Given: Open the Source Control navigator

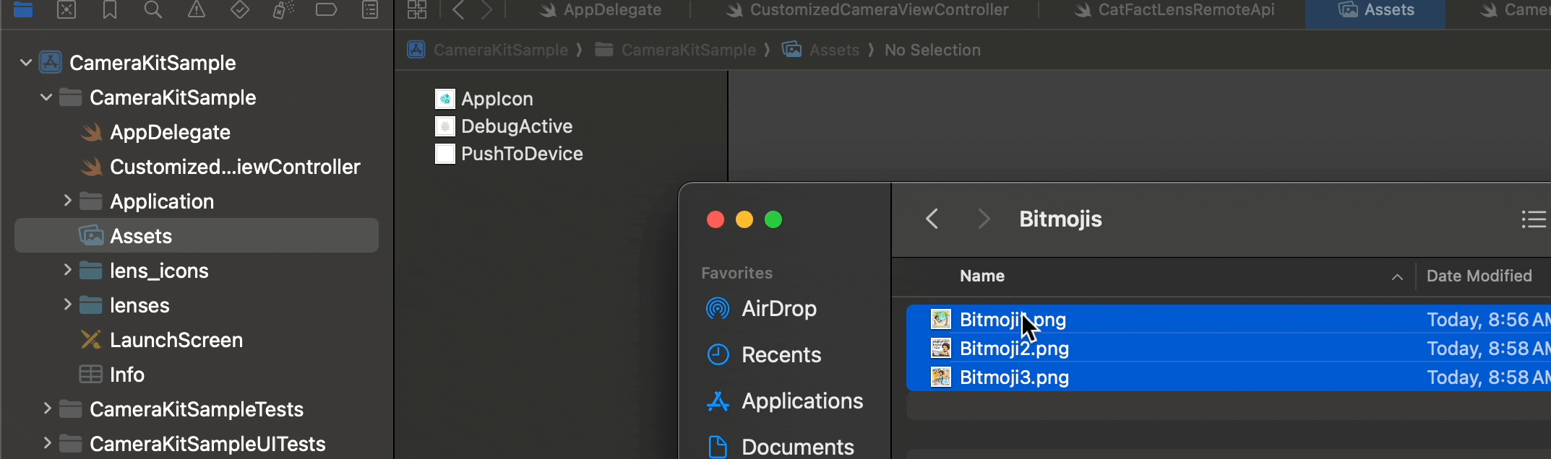Looking at the screenshot, I should coord(66,9).
